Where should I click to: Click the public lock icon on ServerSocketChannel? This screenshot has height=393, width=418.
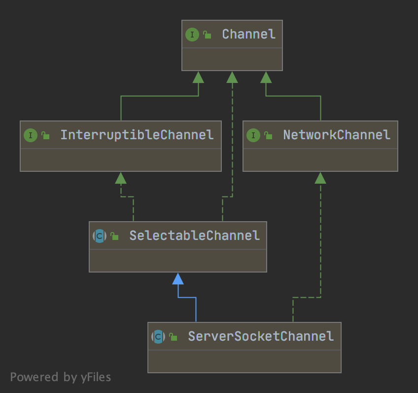coord(173,337)
